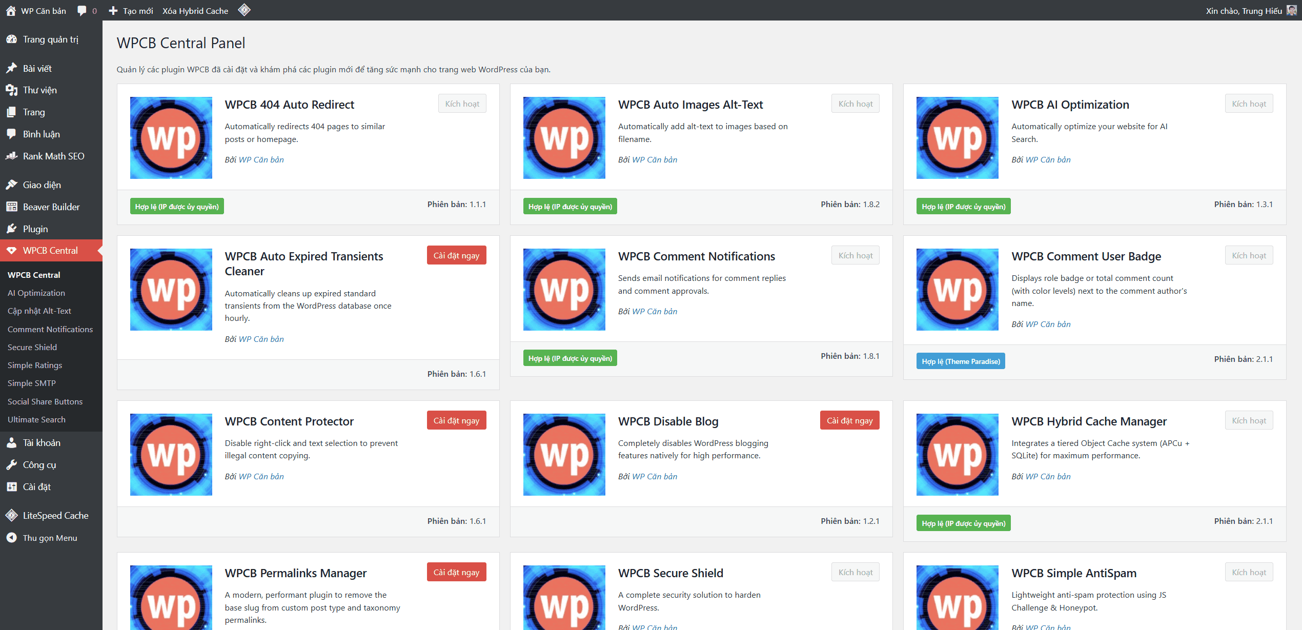Click the pin icon for Bài viết
Screen dimensions: 1302x630
coord(12,68)
